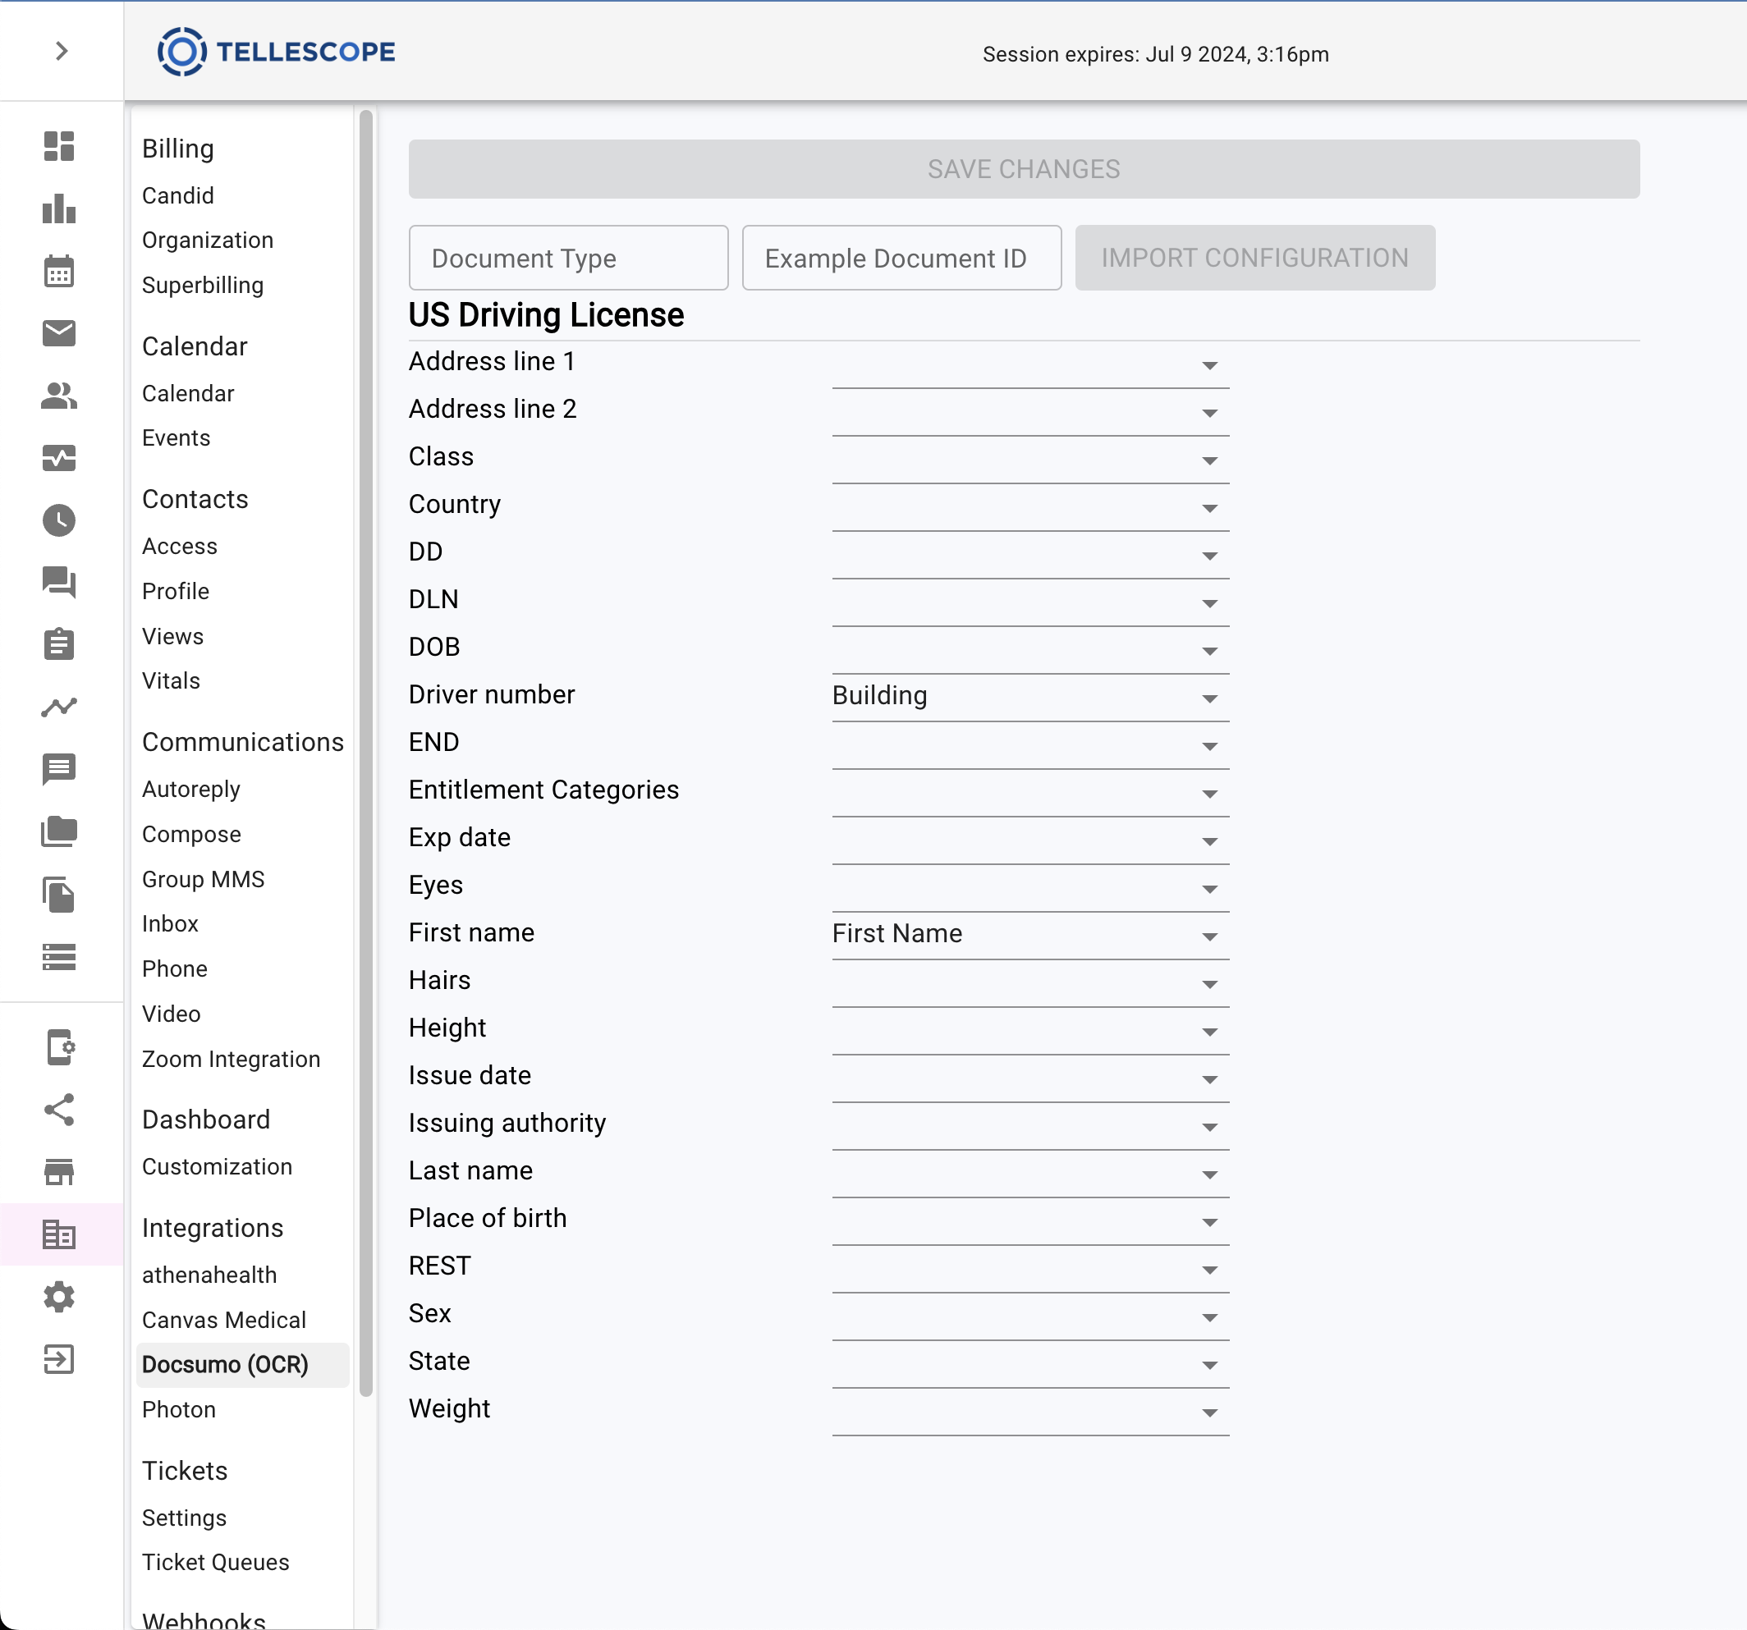Open the calendar icon in sidebar

pyautogui.click(x=59, y=271)
